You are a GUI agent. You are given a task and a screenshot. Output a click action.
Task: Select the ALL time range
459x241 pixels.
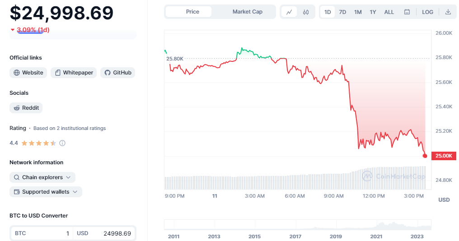(x=389, y=12)
